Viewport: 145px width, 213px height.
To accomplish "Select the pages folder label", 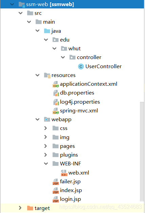I will click(x=67, y=146).
